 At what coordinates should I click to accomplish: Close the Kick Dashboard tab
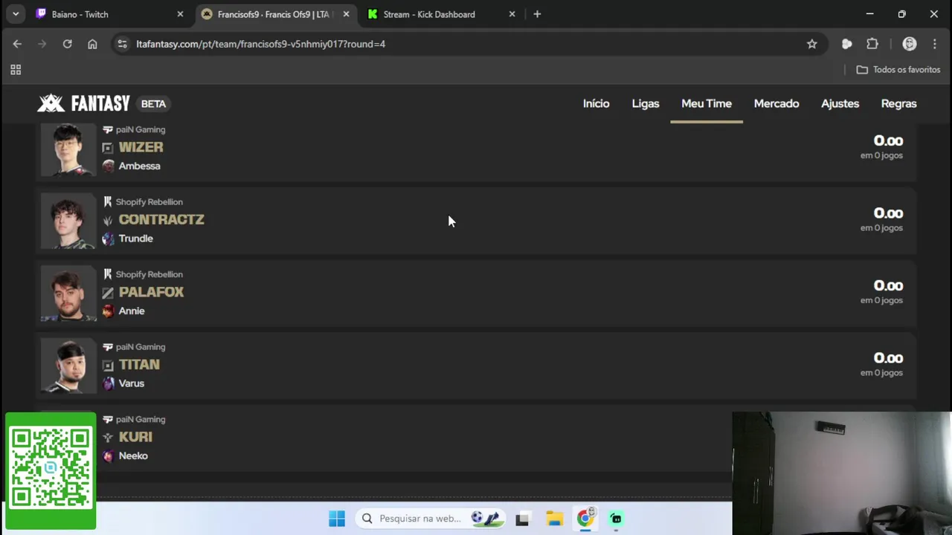(512, 14)
